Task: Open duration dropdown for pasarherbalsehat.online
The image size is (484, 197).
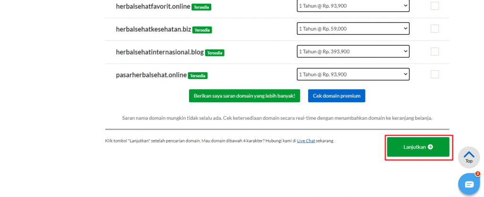Action: [x=353, y=74]
